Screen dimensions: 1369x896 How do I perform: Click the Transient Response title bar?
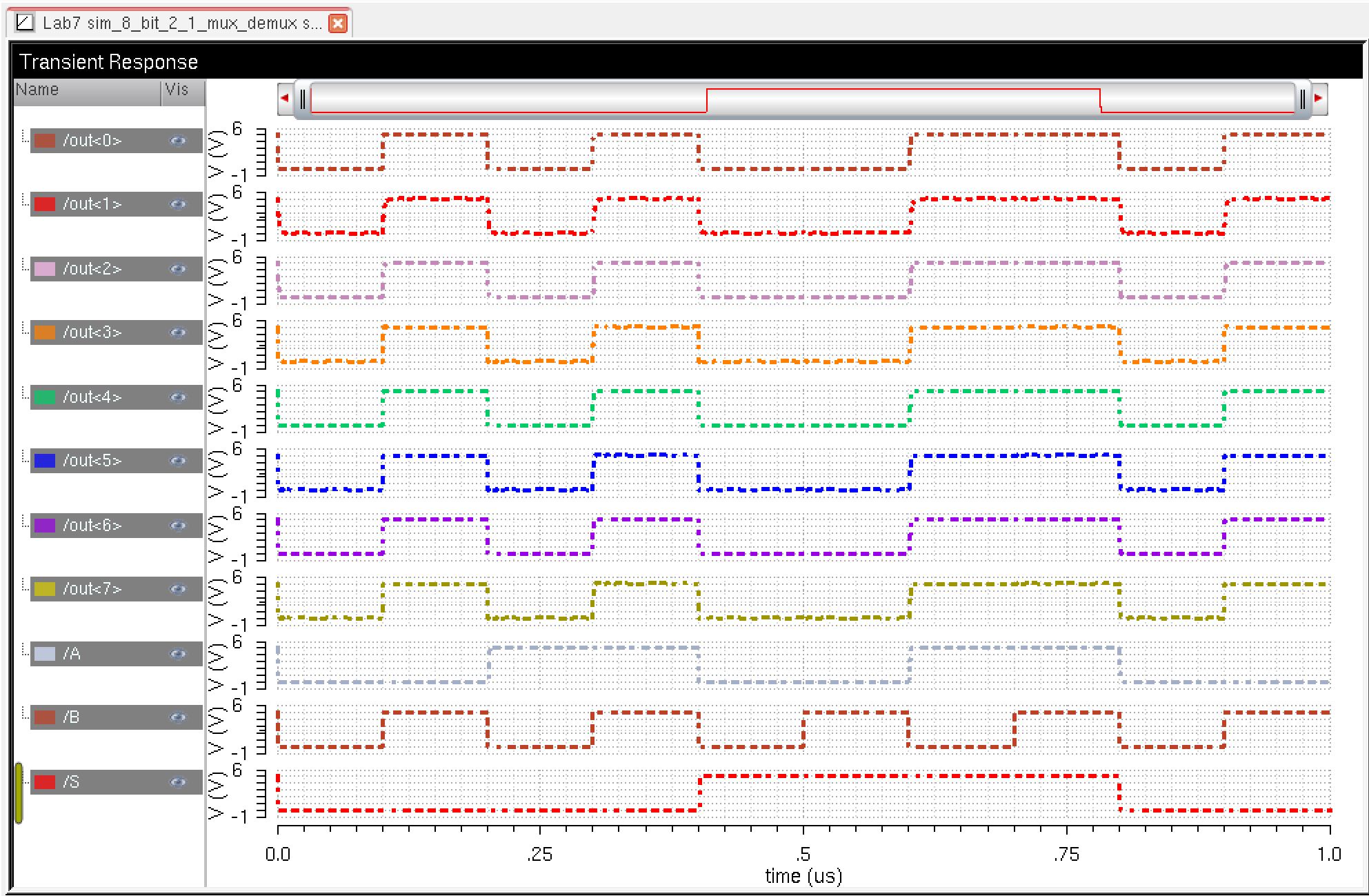pos(687,62)
